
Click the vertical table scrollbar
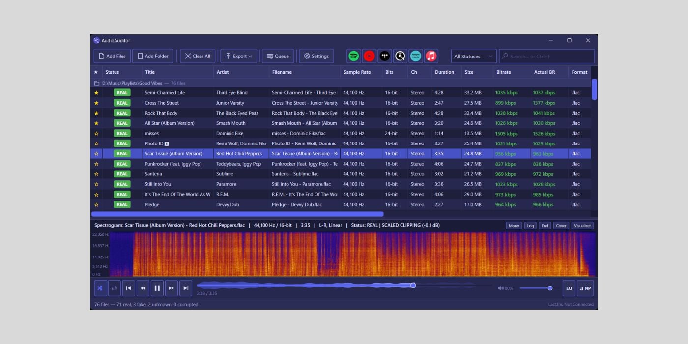pyautogui.click(x=594, y=89)
